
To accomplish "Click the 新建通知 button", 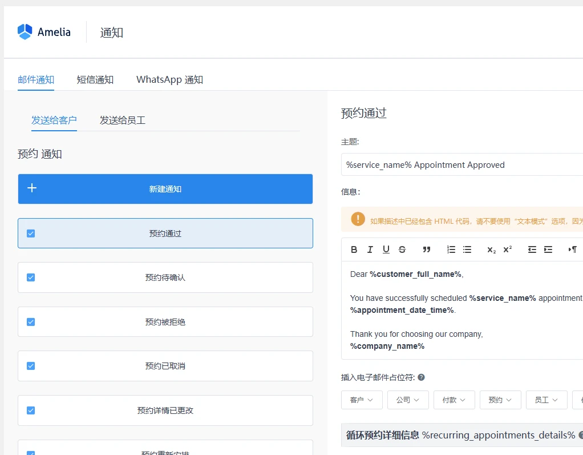I will click(165, 188).
